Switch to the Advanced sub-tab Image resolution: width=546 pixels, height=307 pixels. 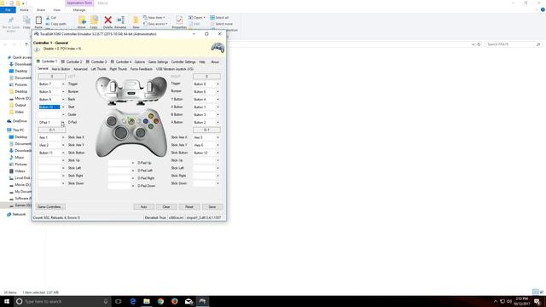click(80, 69)
